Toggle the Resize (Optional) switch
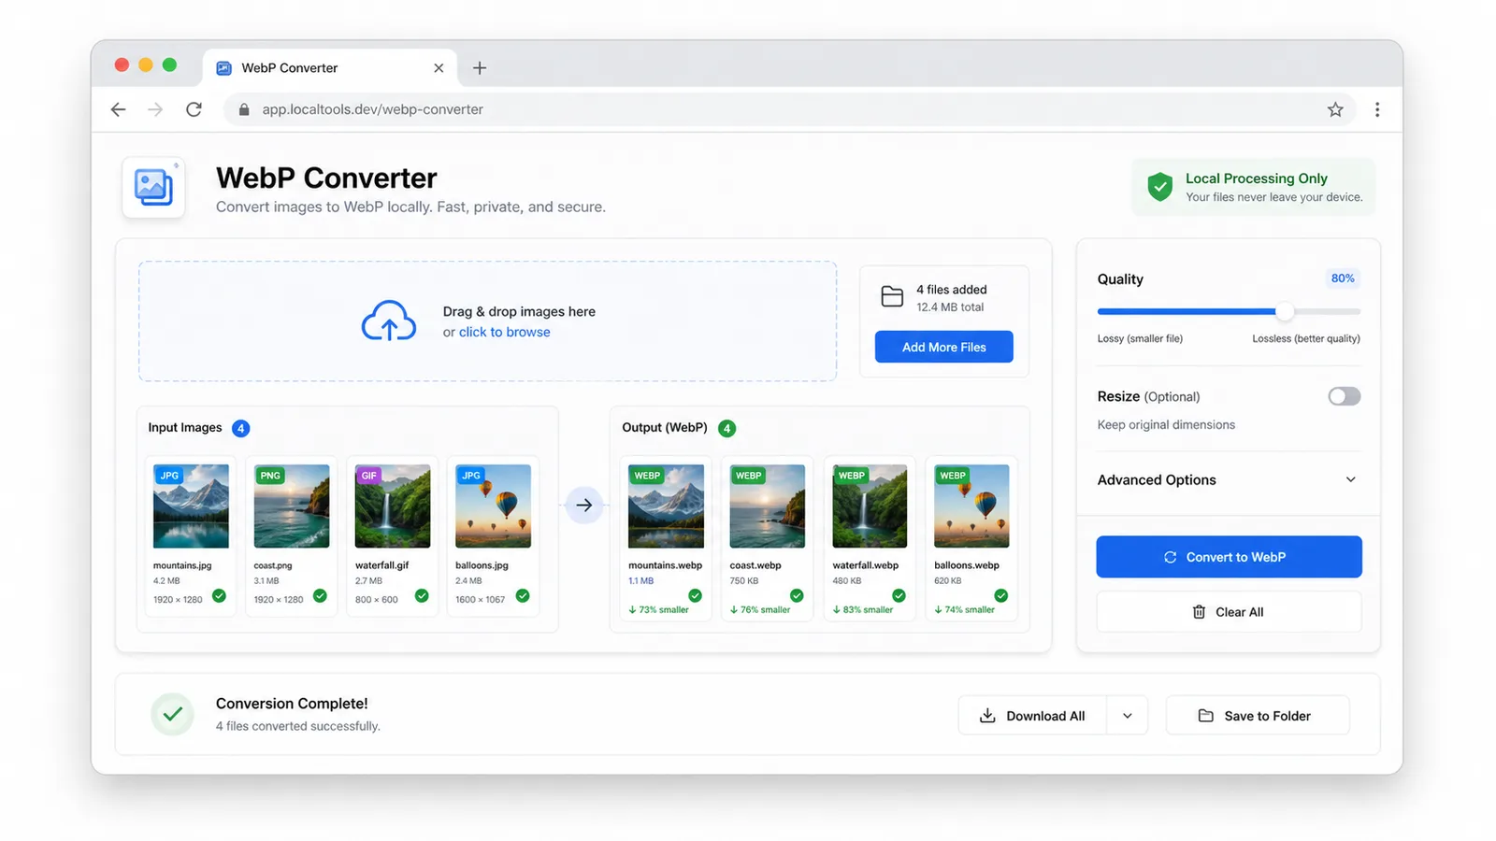Screen dimensions: 1496x841 click(1344, 396)
